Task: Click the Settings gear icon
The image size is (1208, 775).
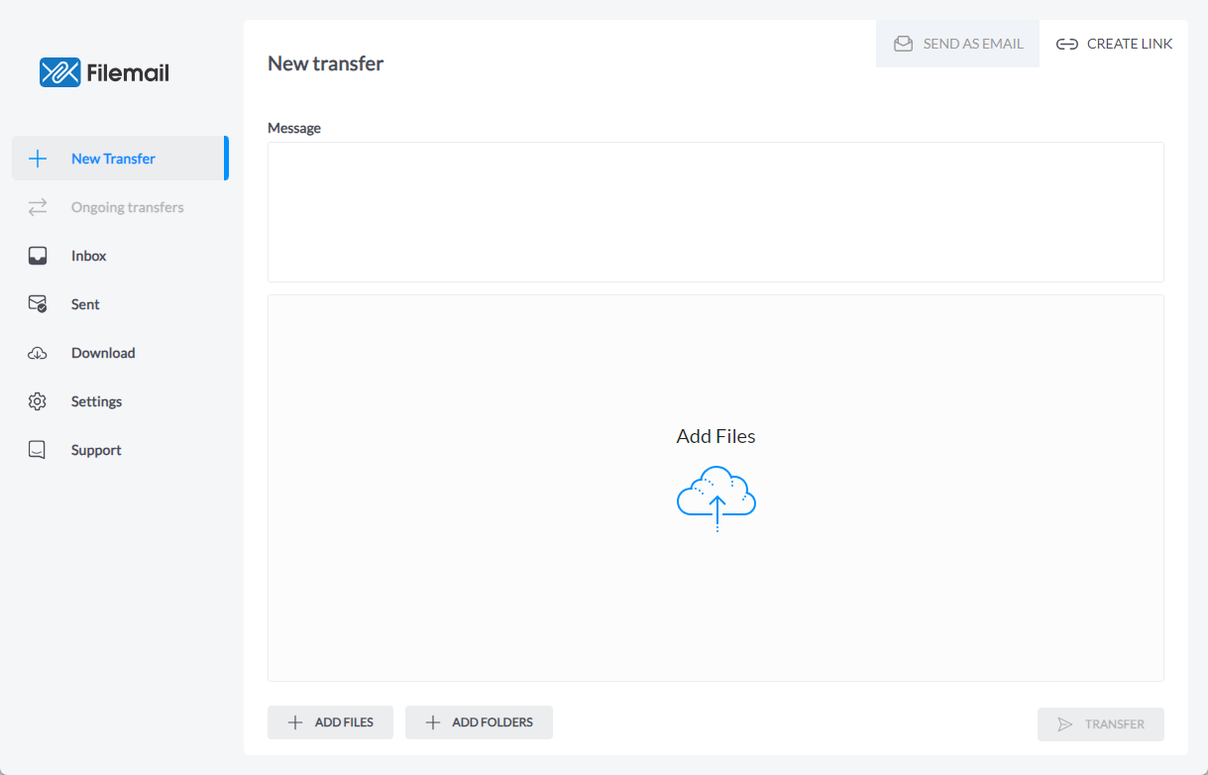Action: [x=38, y=401]
